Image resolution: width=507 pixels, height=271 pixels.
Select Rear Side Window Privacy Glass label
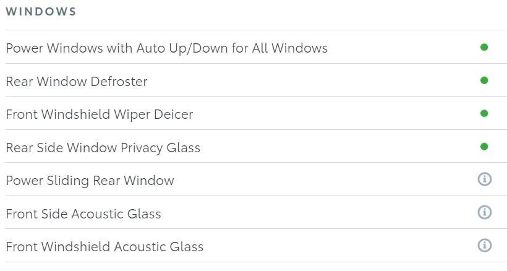coord(103,148)
